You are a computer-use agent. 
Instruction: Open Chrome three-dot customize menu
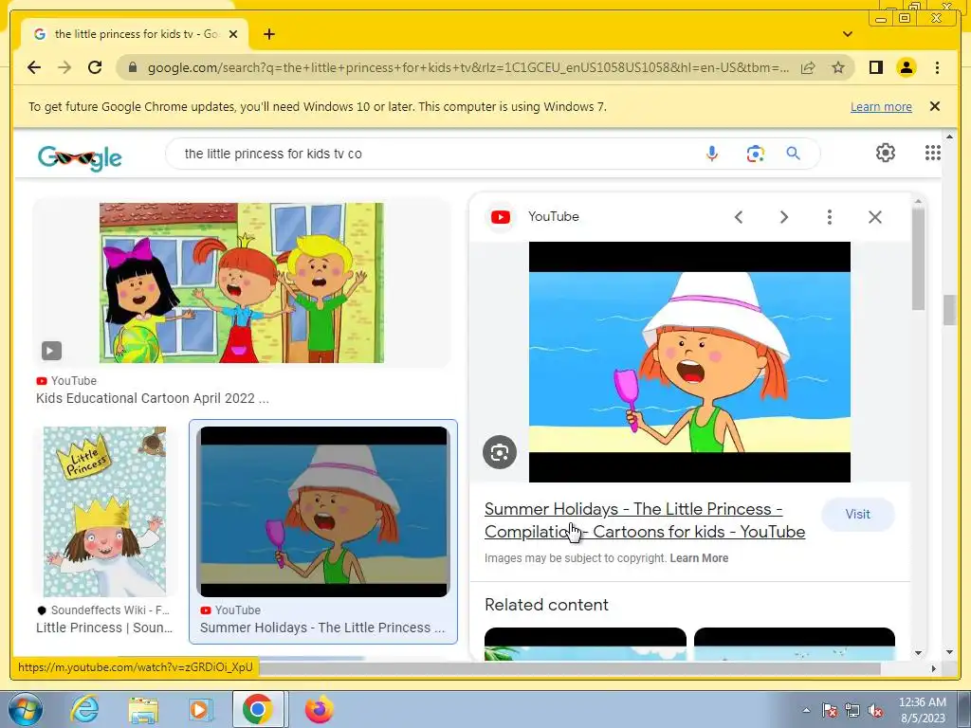pos(937,67)
